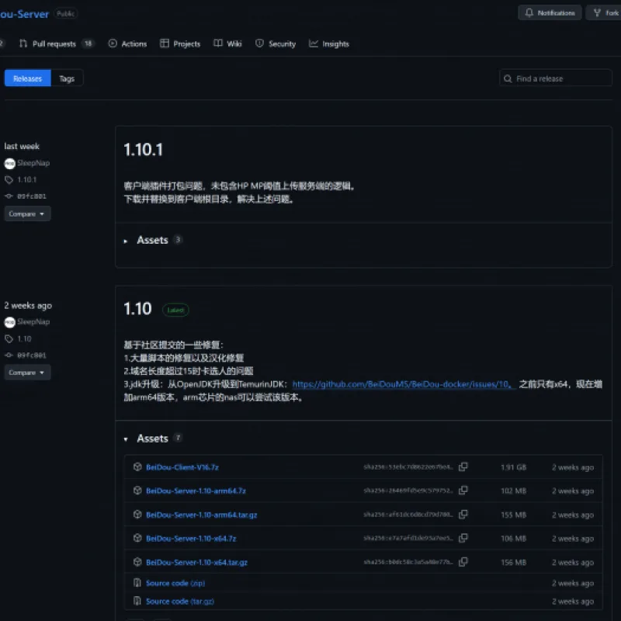Click package icon of BeiDou-Server-1.10-arm64.tar.gz

[x=137, y=515]
